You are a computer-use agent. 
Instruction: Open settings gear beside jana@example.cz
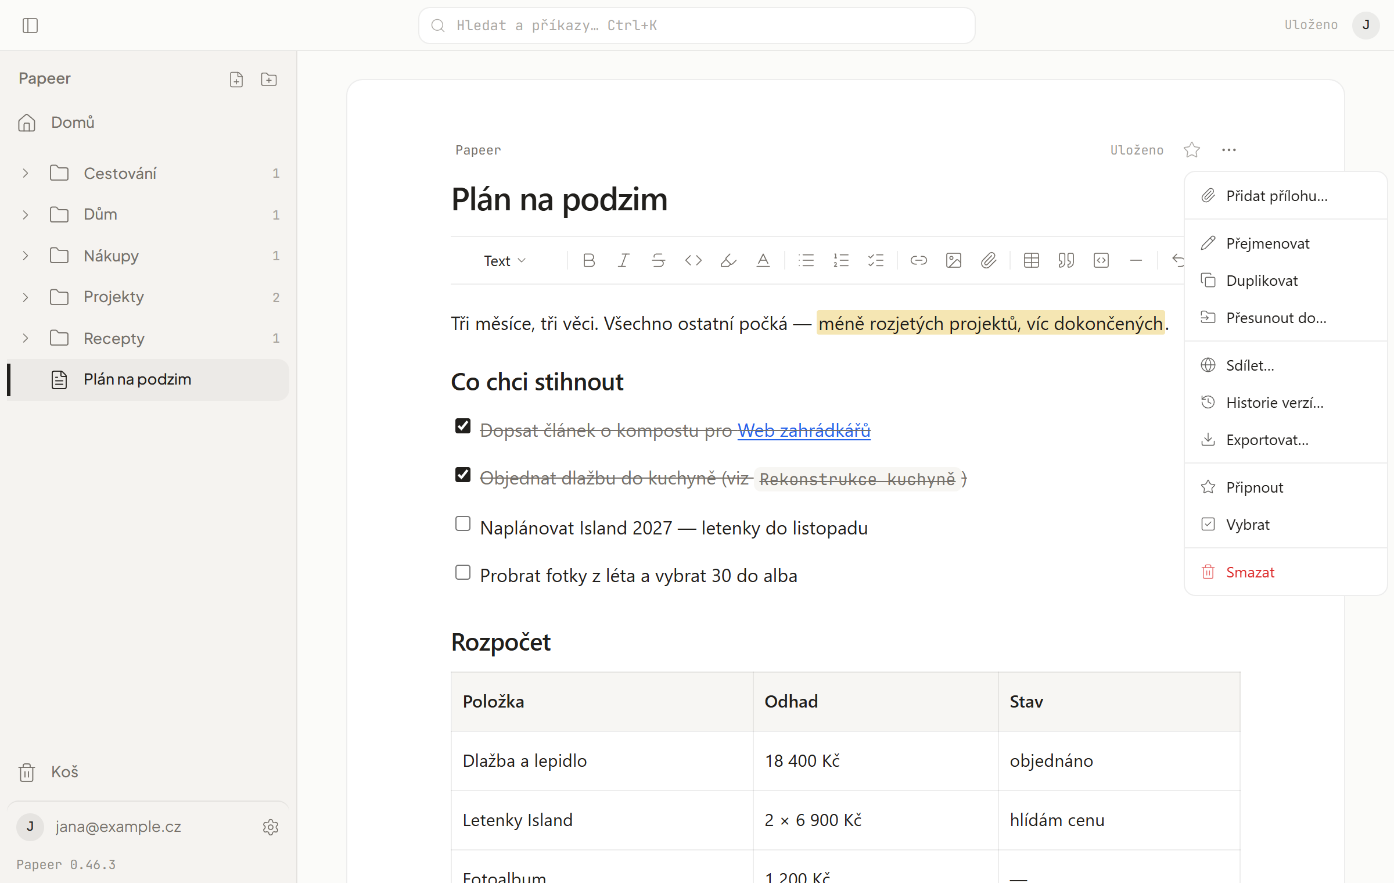pos(271,827)
